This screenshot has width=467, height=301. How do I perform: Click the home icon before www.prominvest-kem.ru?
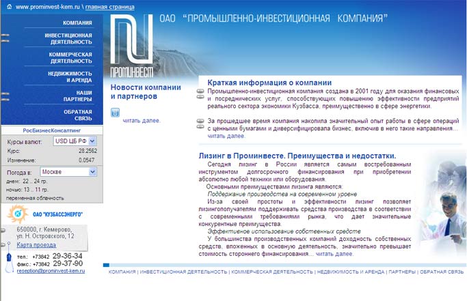tap(10, 7)
